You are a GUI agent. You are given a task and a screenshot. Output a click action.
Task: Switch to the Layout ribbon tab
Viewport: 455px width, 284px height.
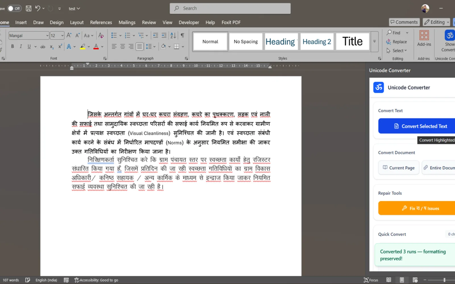(77, 22)
